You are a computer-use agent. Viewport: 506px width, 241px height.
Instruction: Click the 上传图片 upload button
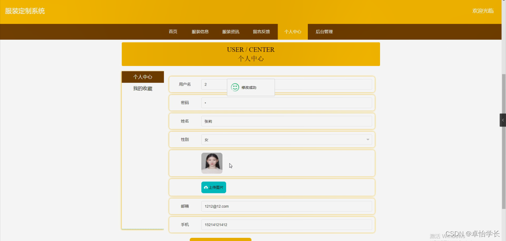tap(214, 187)
